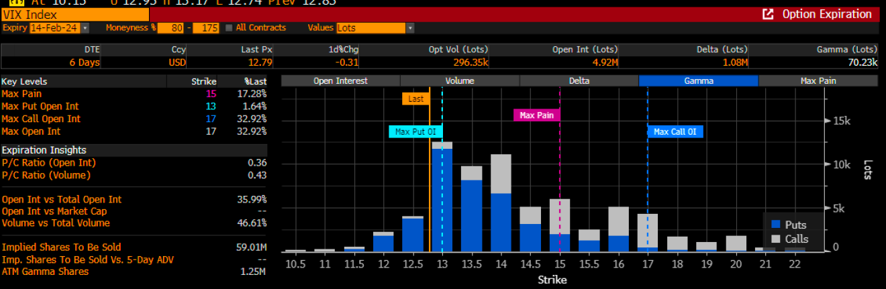Open the Option Expiration pop-out icon
Viewport: 886px width, 289px height.
click(768, 14)
